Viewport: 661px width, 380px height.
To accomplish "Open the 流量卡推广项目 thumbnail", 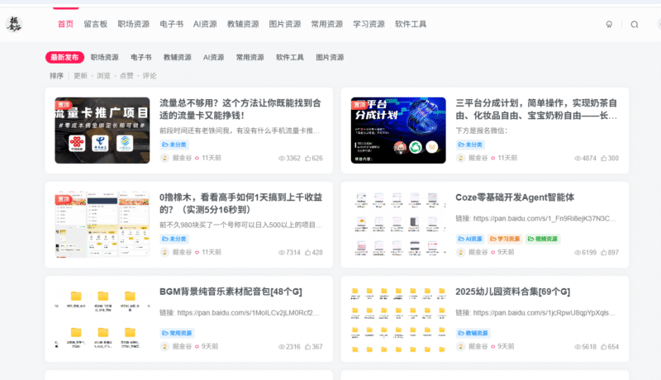I will [x=102, y=131].
